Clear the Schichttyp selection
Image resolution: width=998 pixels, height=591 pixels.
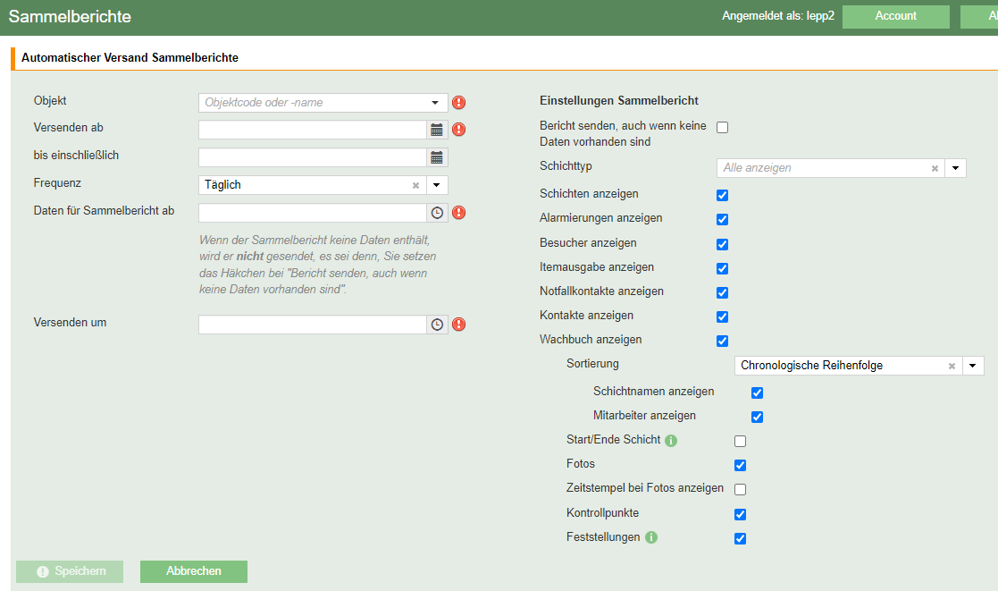coord(935,168)
